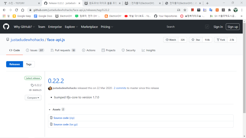Go back with browser back arrow
246x138 pixels.
4,10
